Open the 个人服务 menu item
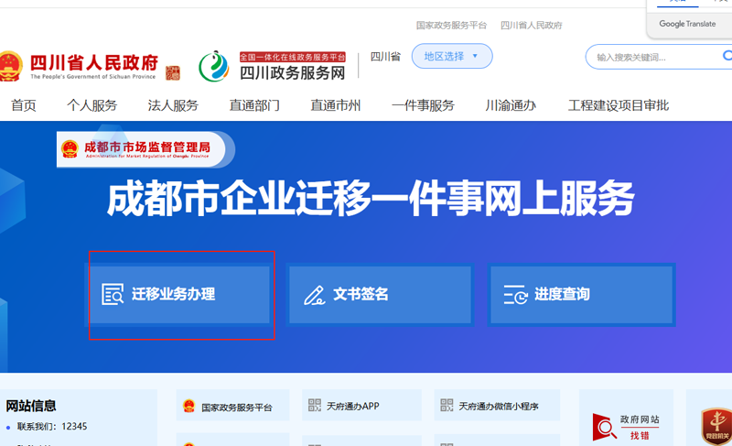 click(92, 105)
